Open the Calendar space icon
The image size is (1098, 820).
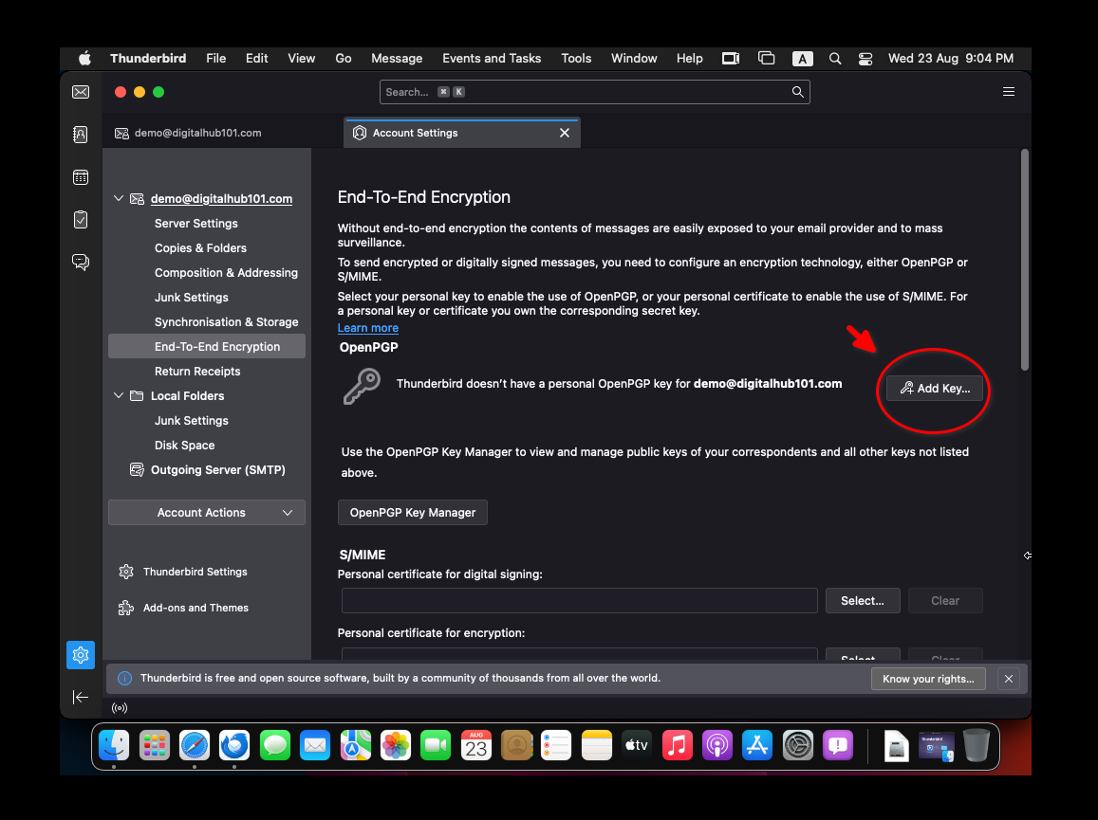81,177
